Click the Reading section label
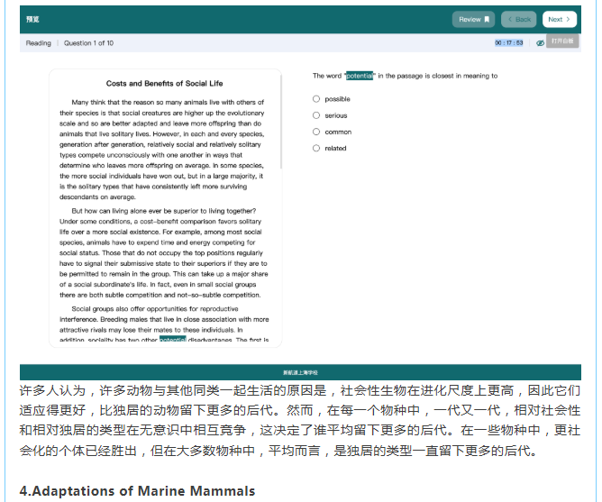Image resolution: width=602 pixels, height=502 pixels. click(38, 43)
